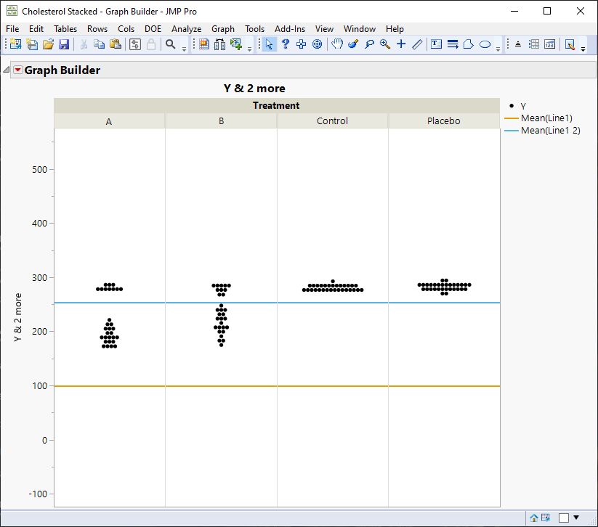Choose the Lasso selection tool
The width and height of the screenshot is (598, 527).
(369, 44)
